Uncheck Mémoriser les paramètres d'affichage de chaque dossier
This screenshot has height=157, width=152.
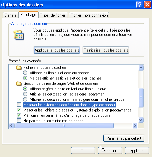pos(19,115)
